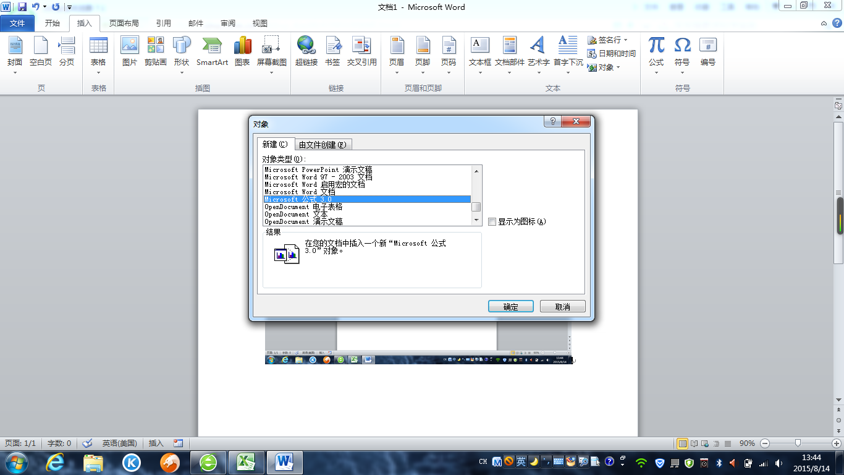Switch to 由文件创建 tab in dialog

[323, 145]
